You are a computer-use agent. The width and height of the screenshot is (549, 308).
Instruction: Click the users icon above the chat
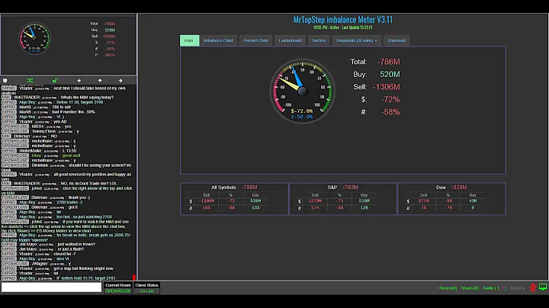coord(5,81)
